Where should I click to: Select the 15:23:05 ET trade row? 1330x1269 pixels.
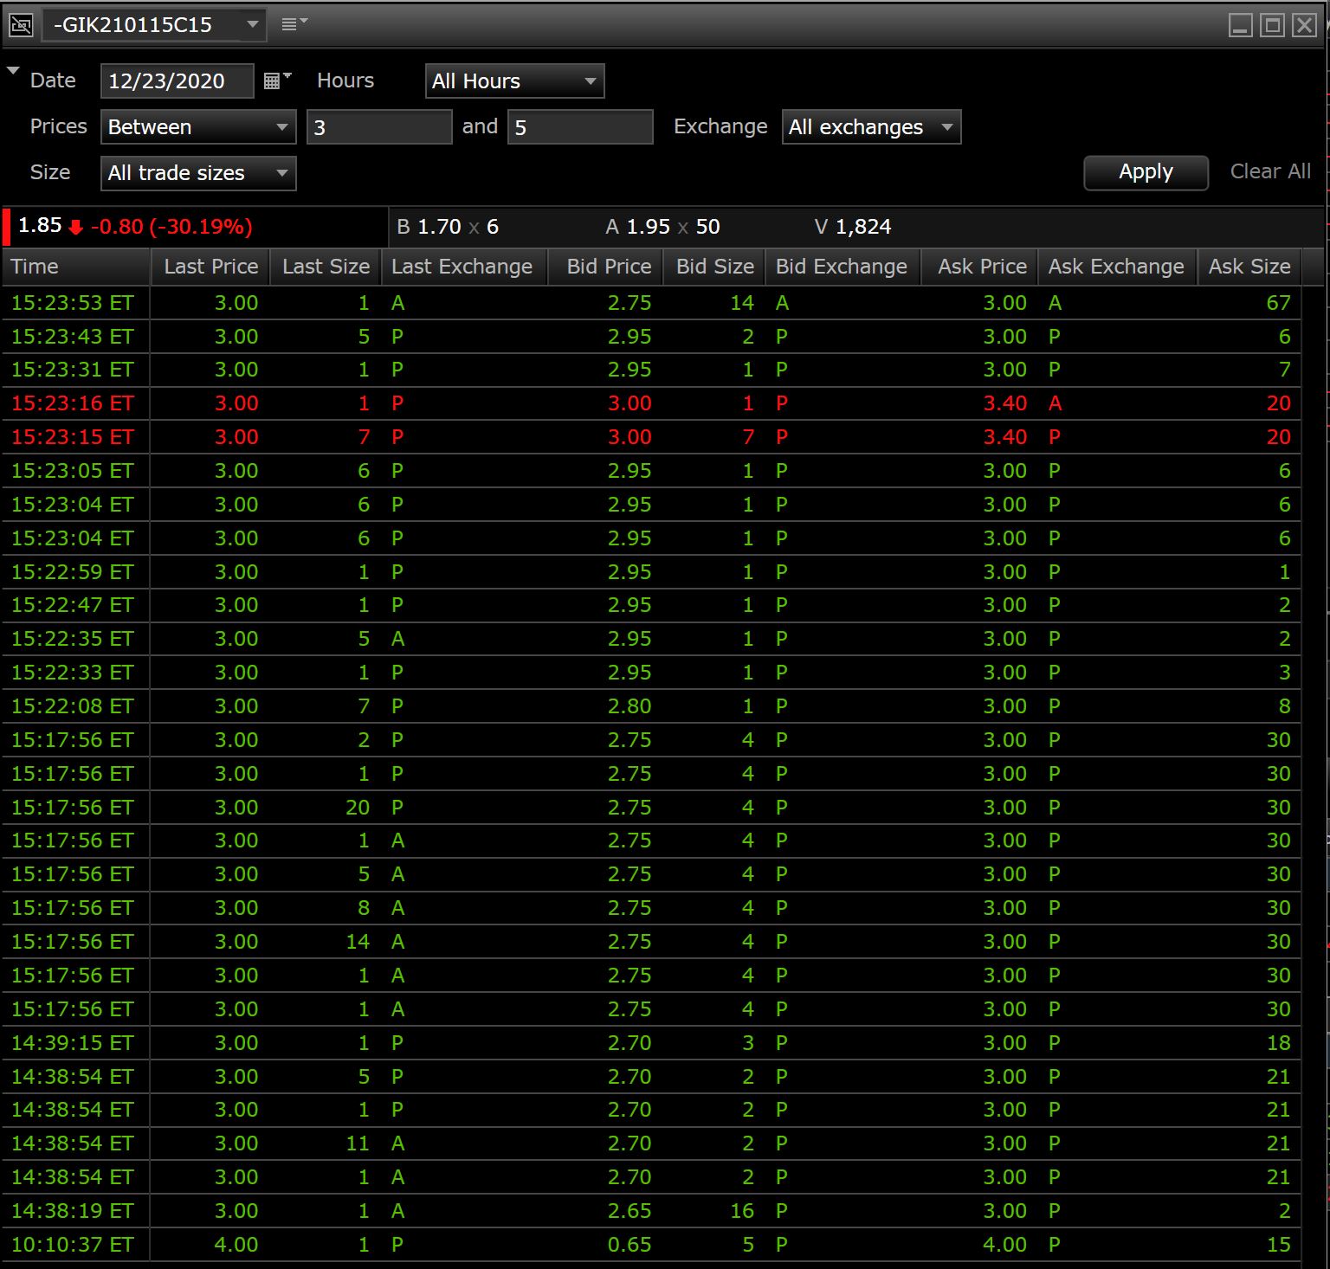[651, 471]
